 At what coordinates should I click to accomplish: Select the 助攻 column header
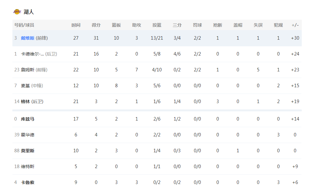point(137,25)
